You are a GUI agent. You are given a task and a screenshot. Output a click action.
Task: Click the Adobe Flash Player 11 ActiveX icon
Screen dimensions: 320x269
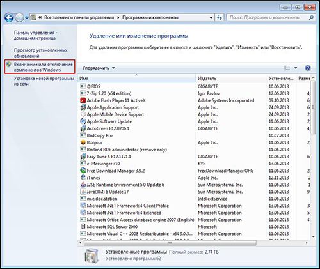pyautogui.click(x=83, y=100)
